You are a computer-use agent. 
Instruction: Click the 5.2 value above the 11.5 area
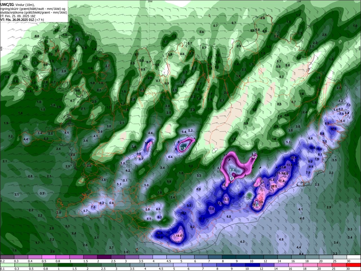point(190,130)
